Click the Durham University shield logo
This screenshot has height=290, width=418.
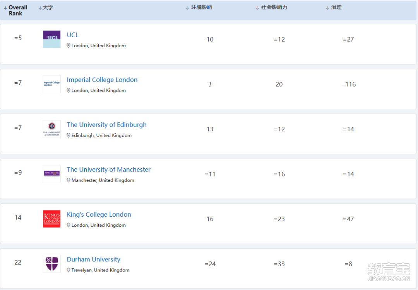(52, 264)
